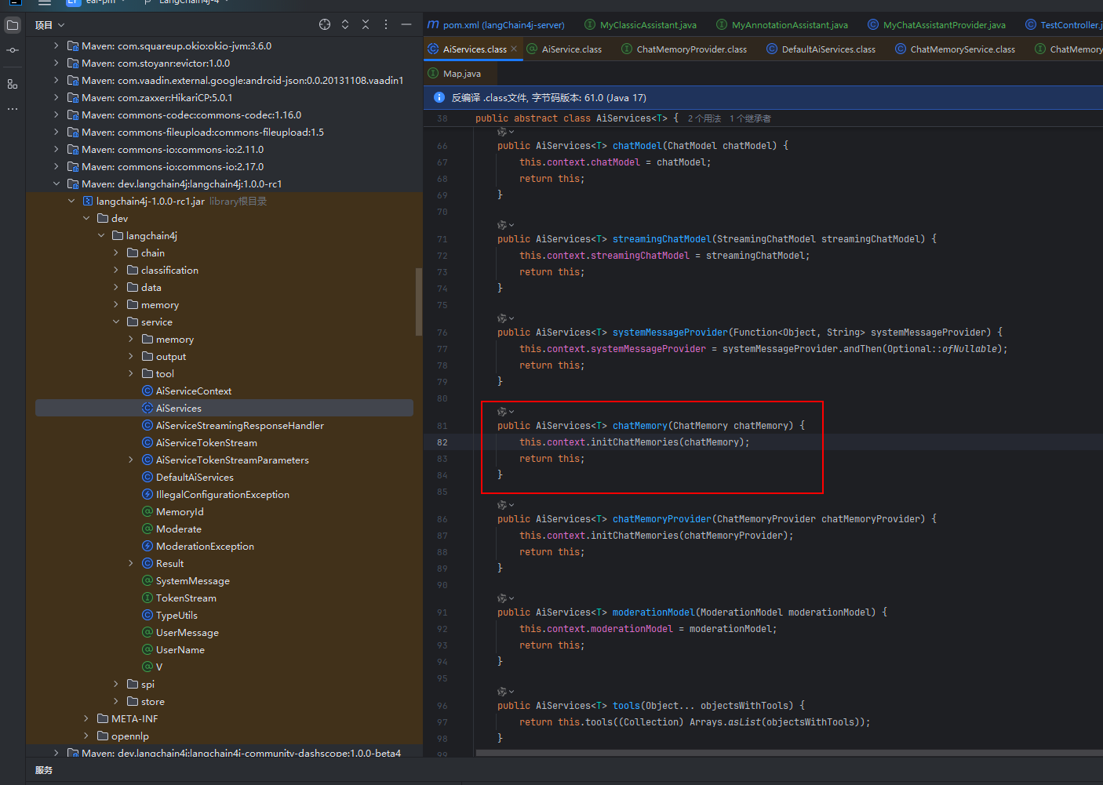Select the V annotation in tree
The height and width of the screenshot is (785, 1103).
coord(158,667)
